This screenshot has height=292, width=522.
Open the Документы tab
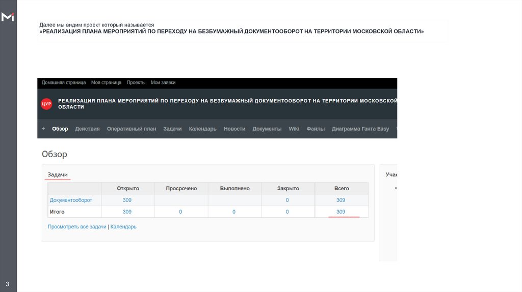[267, 129]
